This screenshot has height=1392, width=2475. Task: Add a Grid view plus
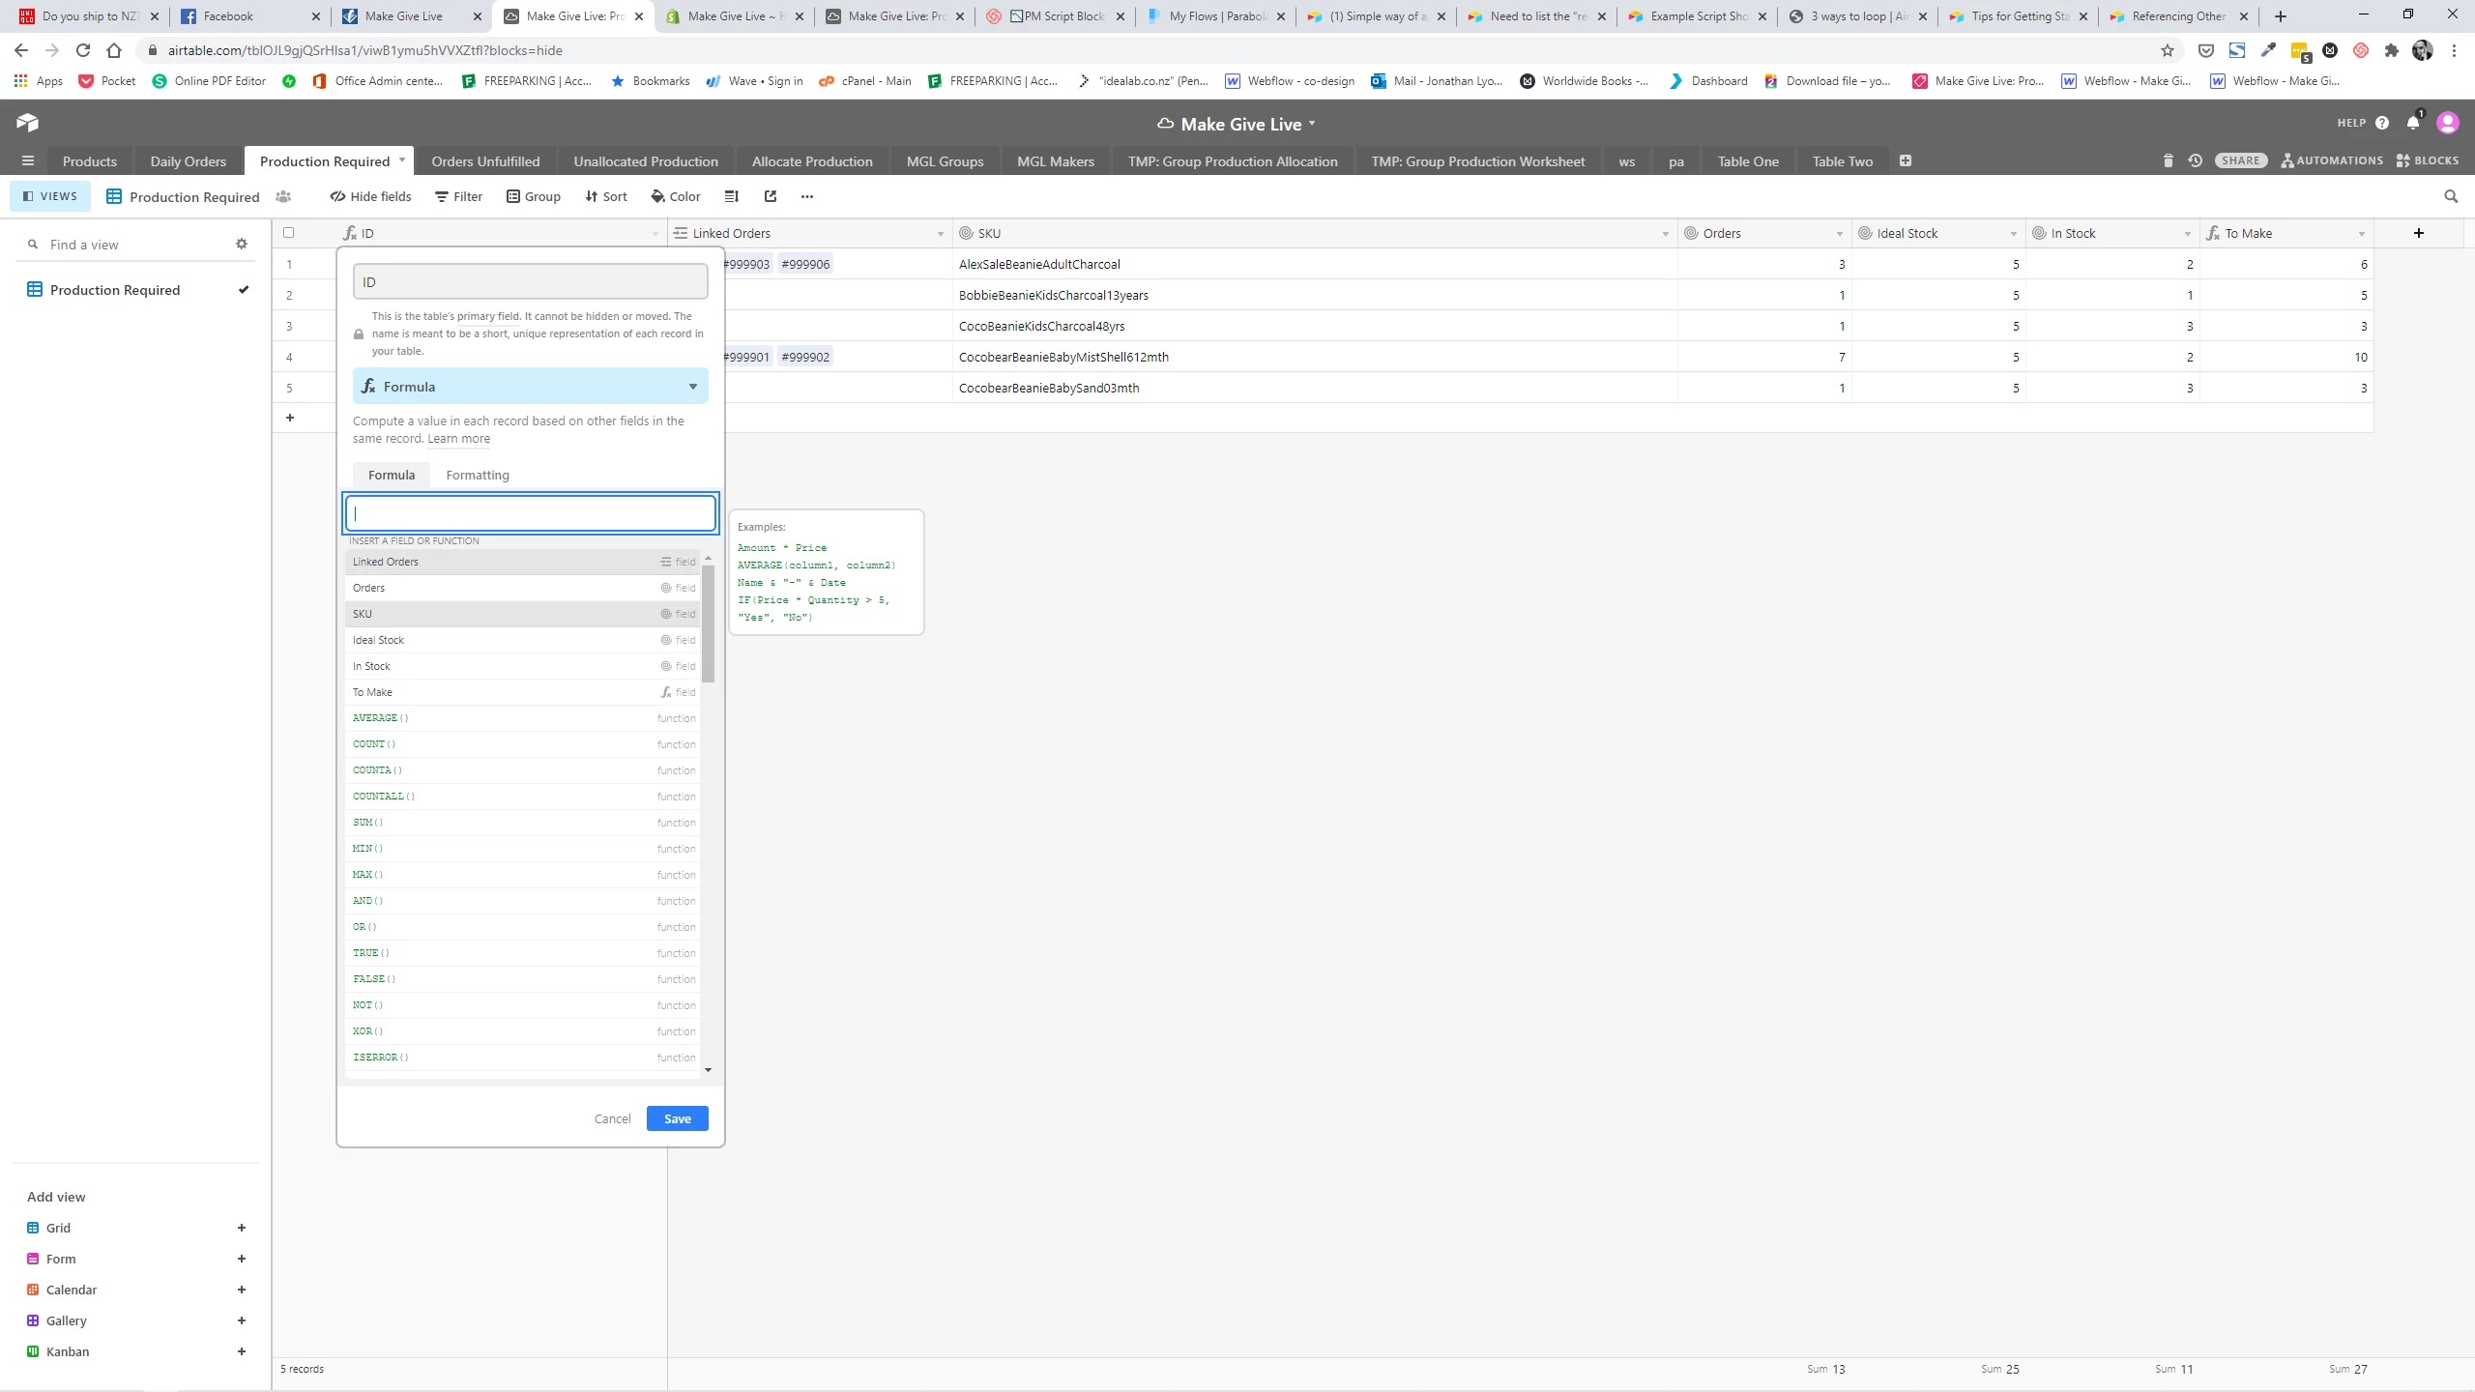(x=242, y=1228)
